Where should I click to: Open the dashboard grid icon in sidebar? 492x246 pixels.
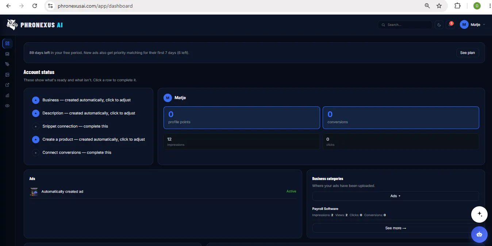click(x=7, y=43)
